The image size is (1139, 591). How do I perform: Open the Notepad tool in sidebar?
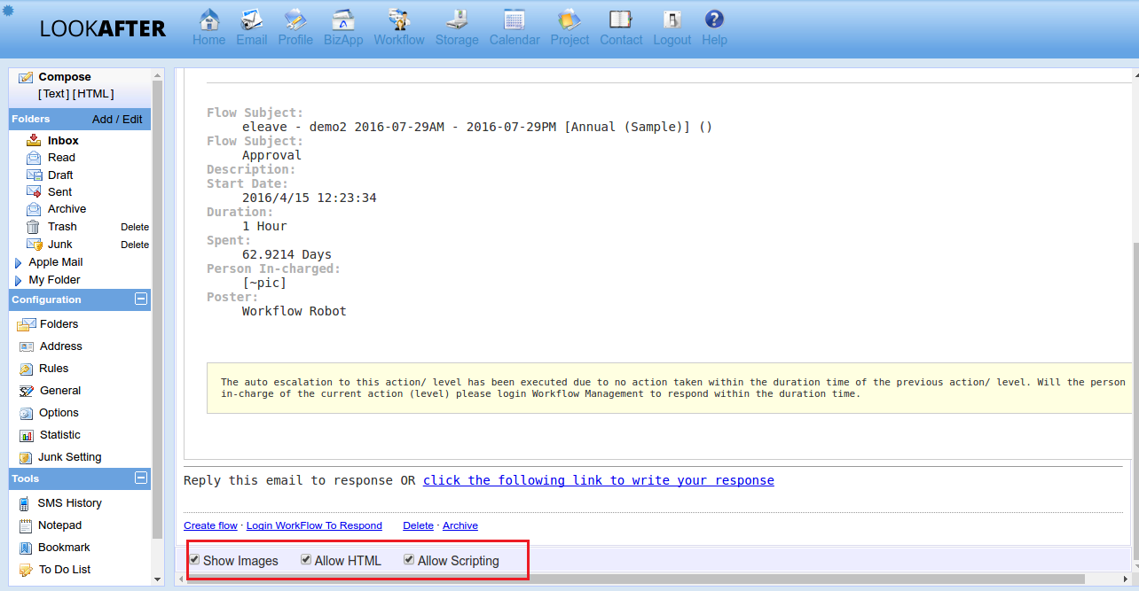click(59, 525)
